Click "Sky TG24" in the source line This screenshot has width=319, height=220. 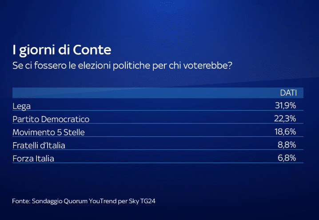pyautogui.click(x=141, y=201)
